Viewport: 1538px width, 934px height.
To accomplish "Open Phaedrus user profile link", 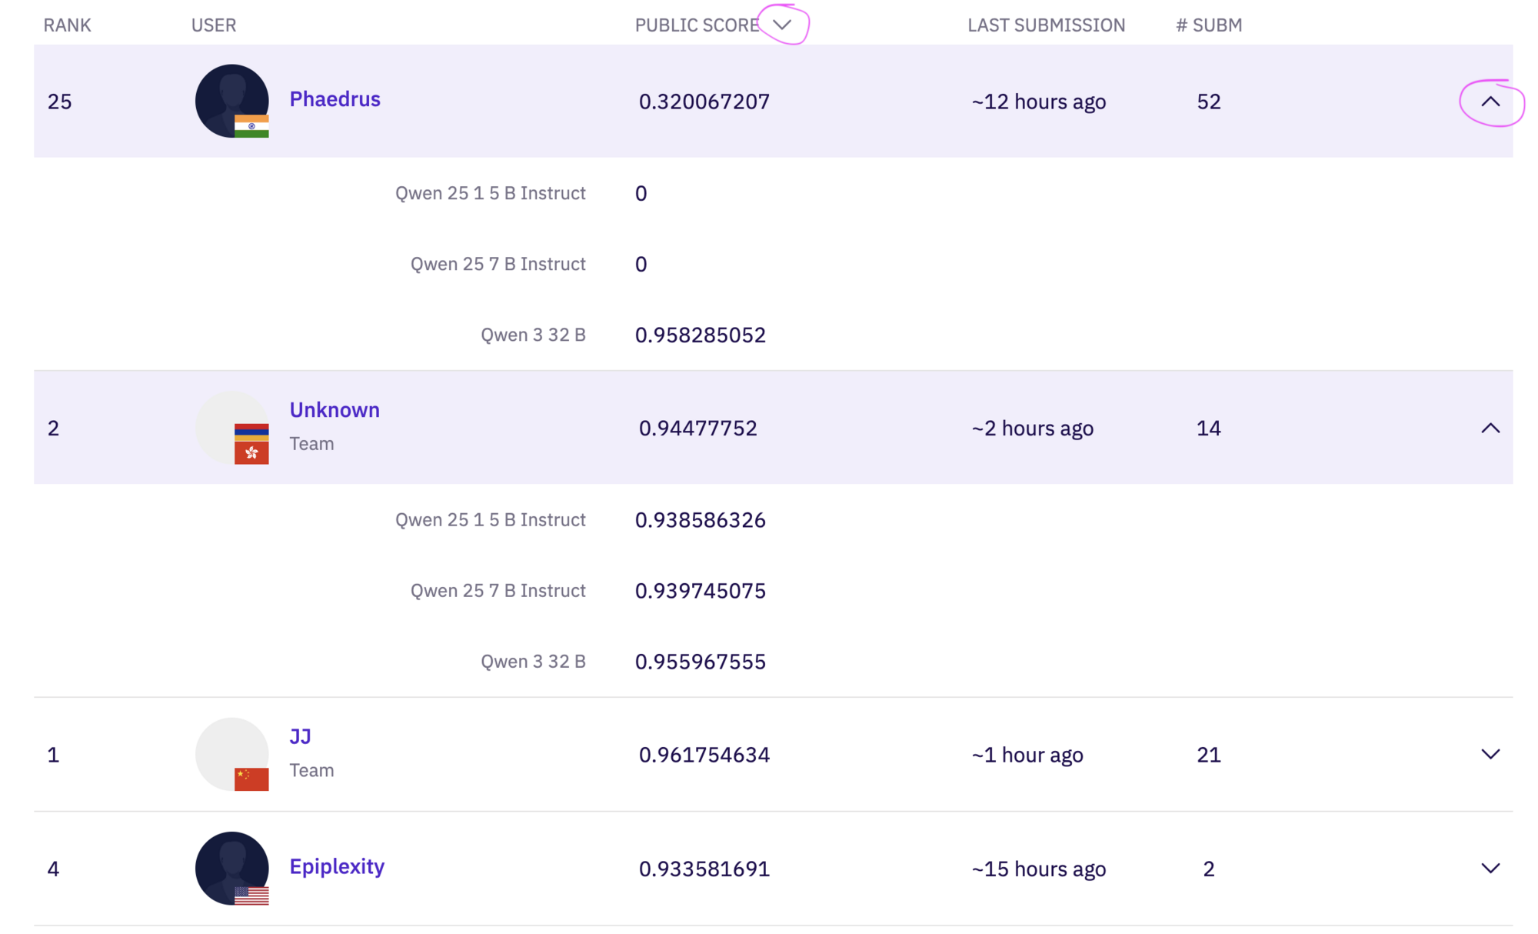I will [x=335, y=99].
